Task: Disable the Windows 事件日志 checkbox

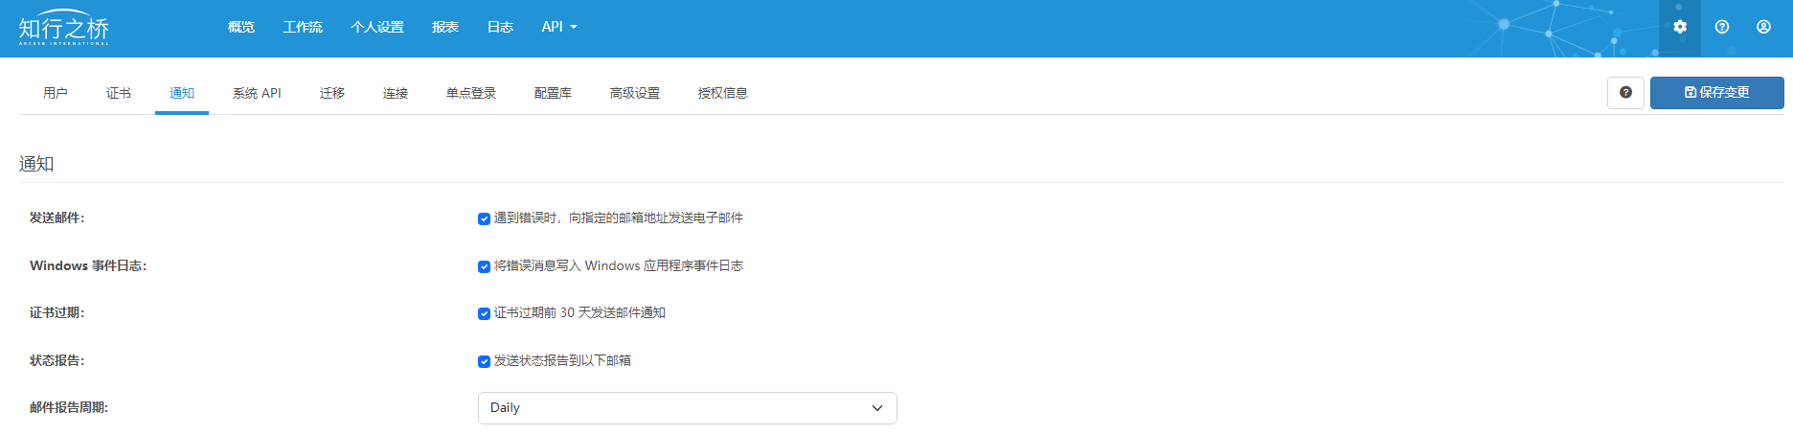Action: click(x=484, y=266)
